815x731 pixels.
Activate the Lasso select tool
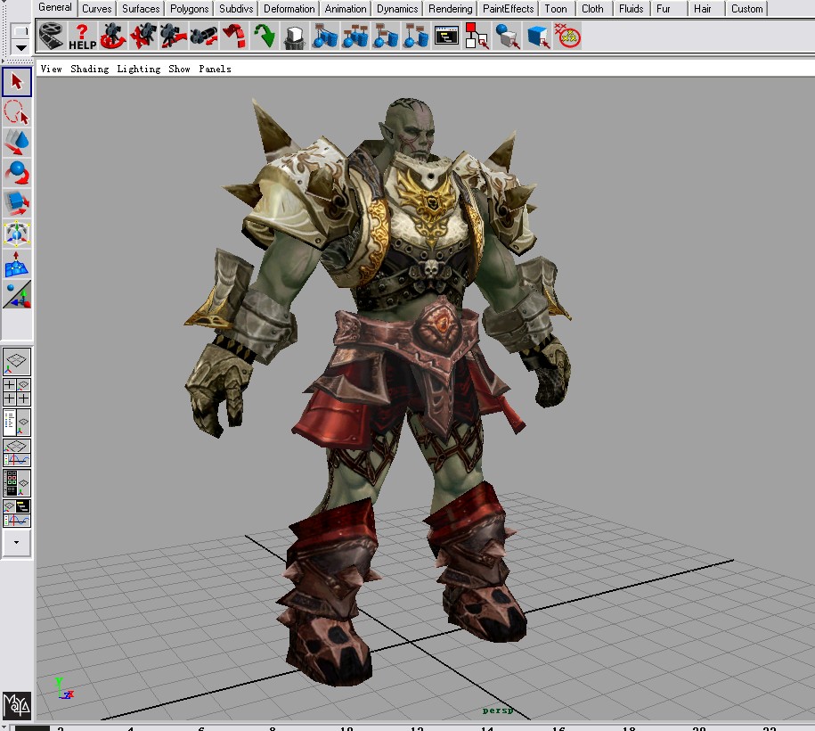pyautogui.click(x=17, y=112)
